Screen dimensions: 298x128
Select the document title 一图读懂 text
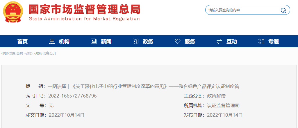tap(143, 86)
